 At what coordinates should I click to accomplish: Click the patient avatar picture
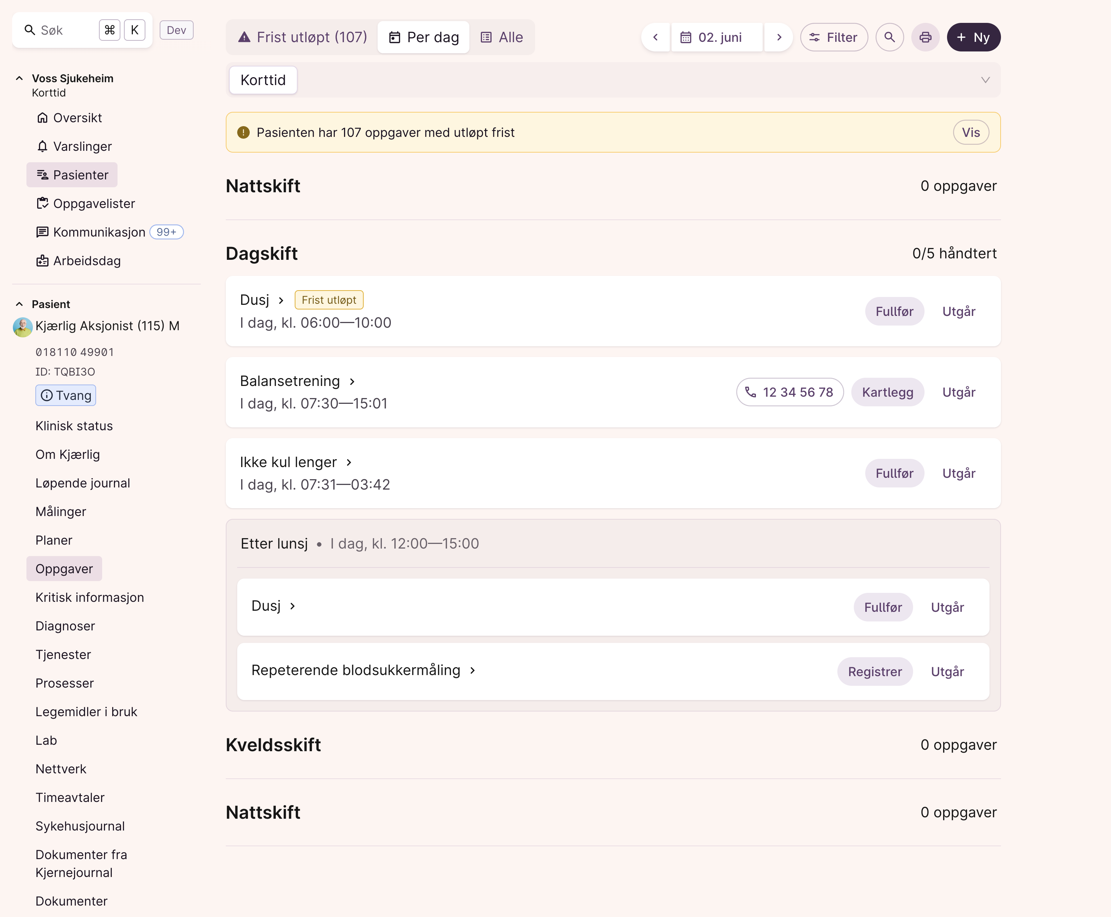[23, 326]
